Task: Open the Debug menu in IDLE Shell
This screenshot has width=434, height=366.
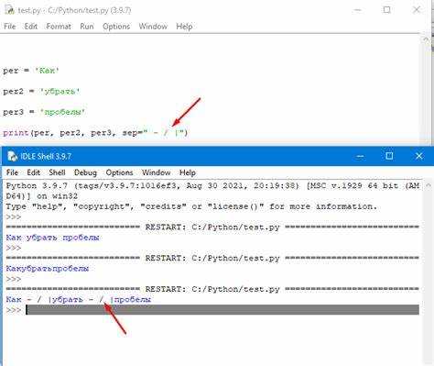Action: 85,172
